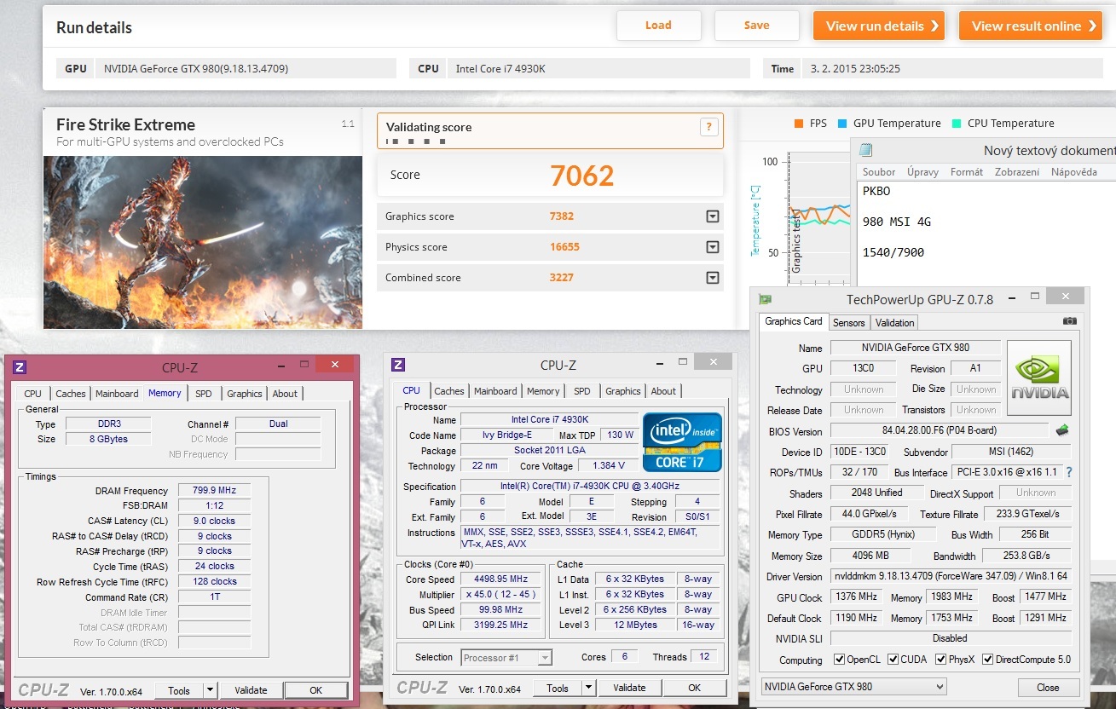Viewport: 1116px width, 709px height.
Task: Click the orange FPS legend marker
Action: (799, 124)
